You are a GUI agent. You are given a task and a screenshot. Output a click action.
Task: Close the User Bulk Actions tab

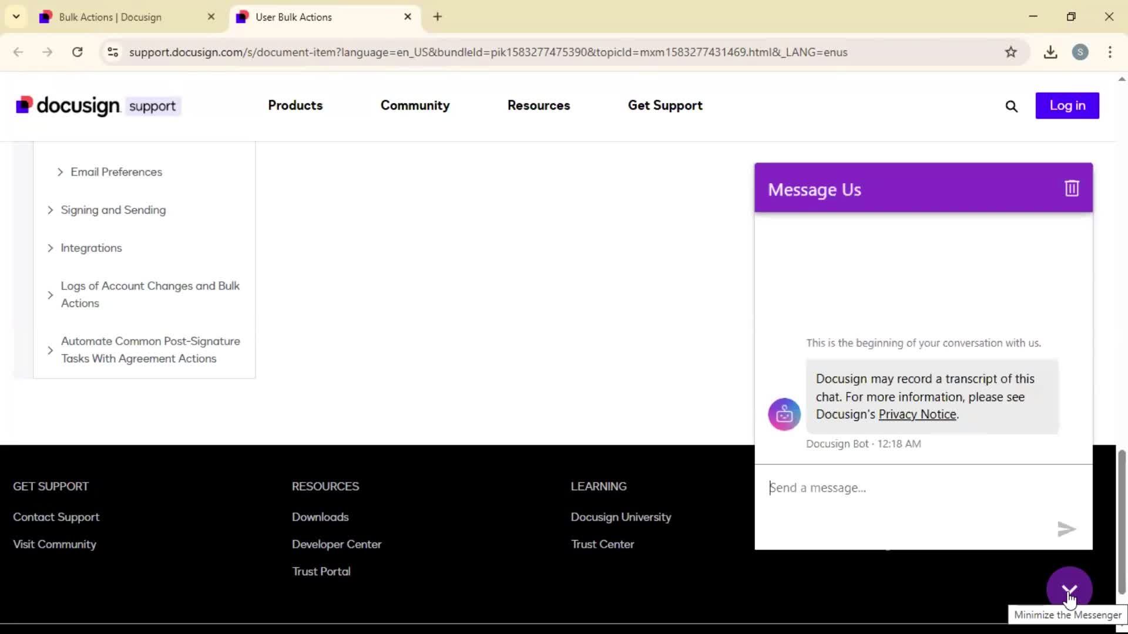point(408,17)
